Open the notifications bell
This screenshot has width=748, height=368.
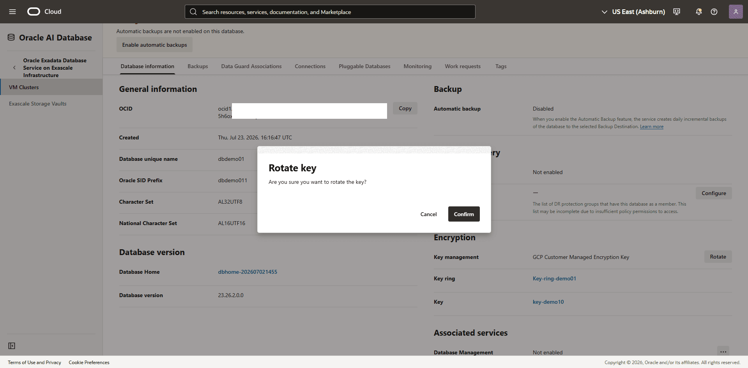point(699,12)
